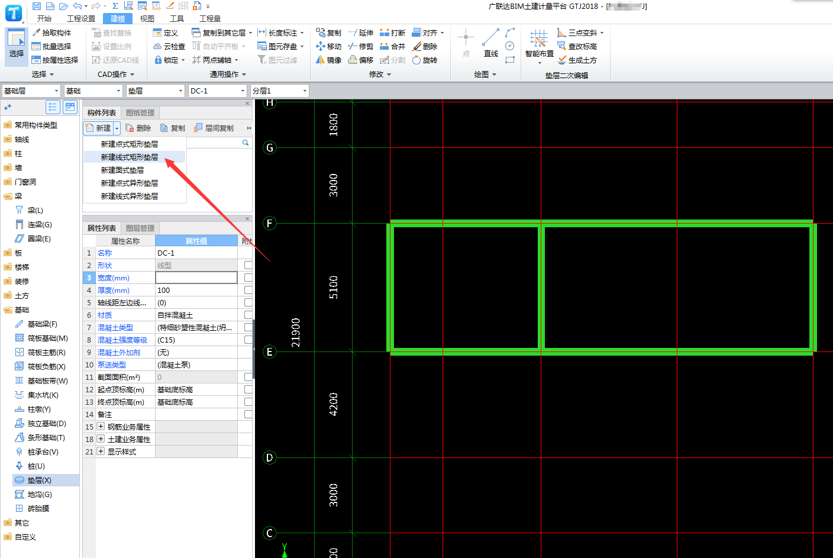
Task: Choose the 直线 line drawing tool
Action: [490, 43]
